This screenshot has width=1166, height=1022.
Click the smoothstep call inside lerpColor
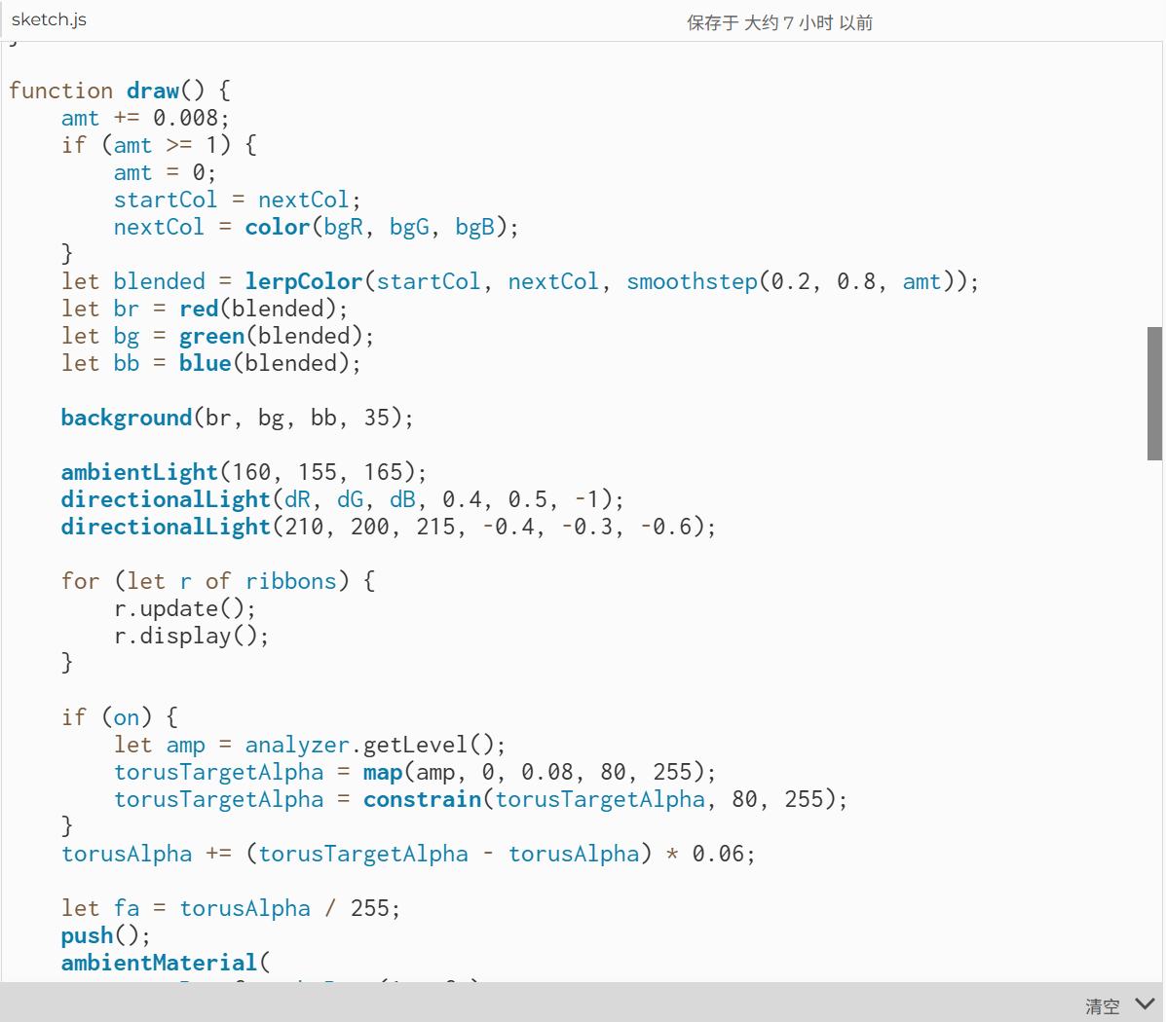[691, 280]
